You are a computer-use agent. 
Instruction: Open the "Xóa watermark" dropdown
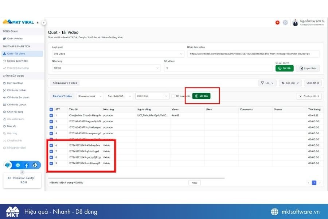click(90, 96)
